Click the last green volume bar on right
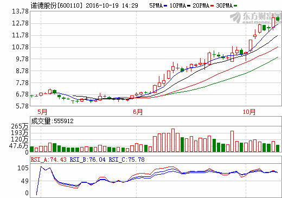 coord(278,149)
